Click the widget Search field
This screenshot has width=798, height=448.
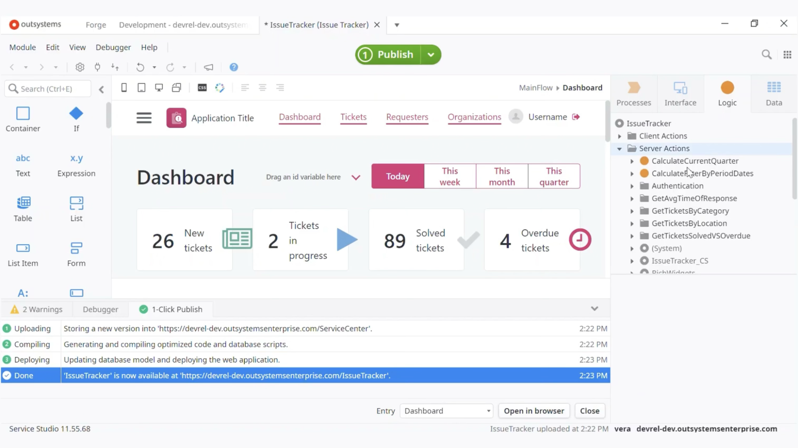pyautogui.click(x=48, y=89)
